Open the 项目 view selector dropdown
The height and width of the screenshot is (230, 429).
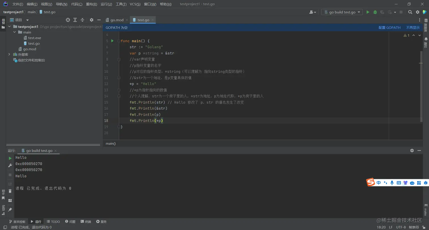19,20
